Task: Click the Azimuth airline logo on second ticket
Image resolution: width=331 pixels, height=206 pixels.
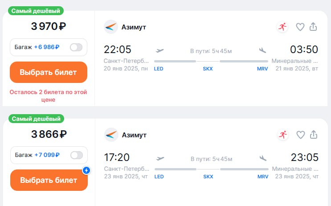Action: 110,135
